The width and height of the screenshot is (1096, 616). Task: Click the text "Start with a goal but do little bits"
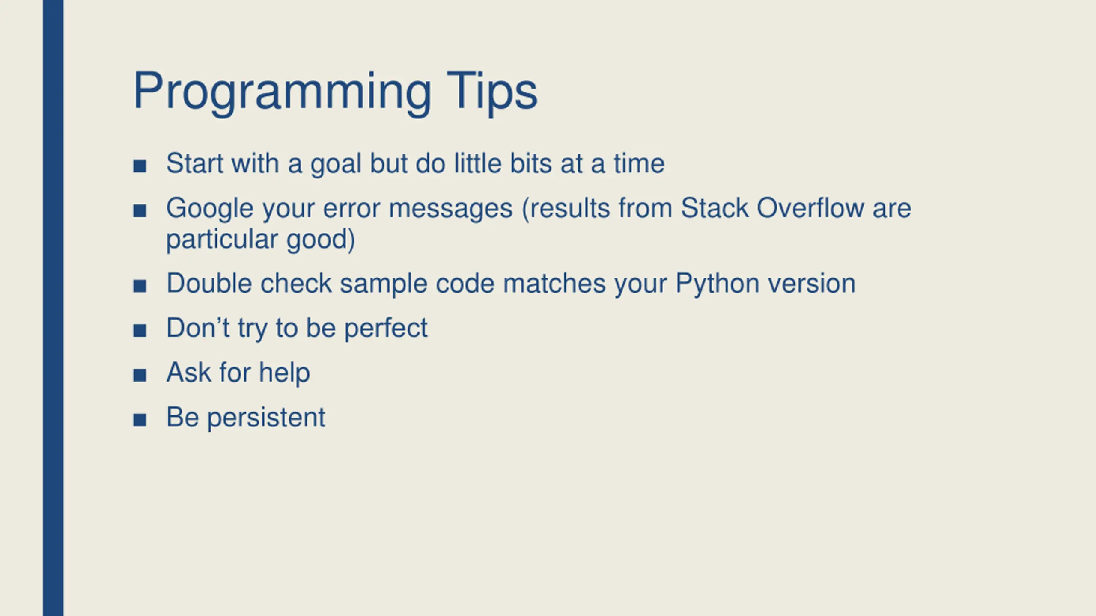click(x=359, y=164)
